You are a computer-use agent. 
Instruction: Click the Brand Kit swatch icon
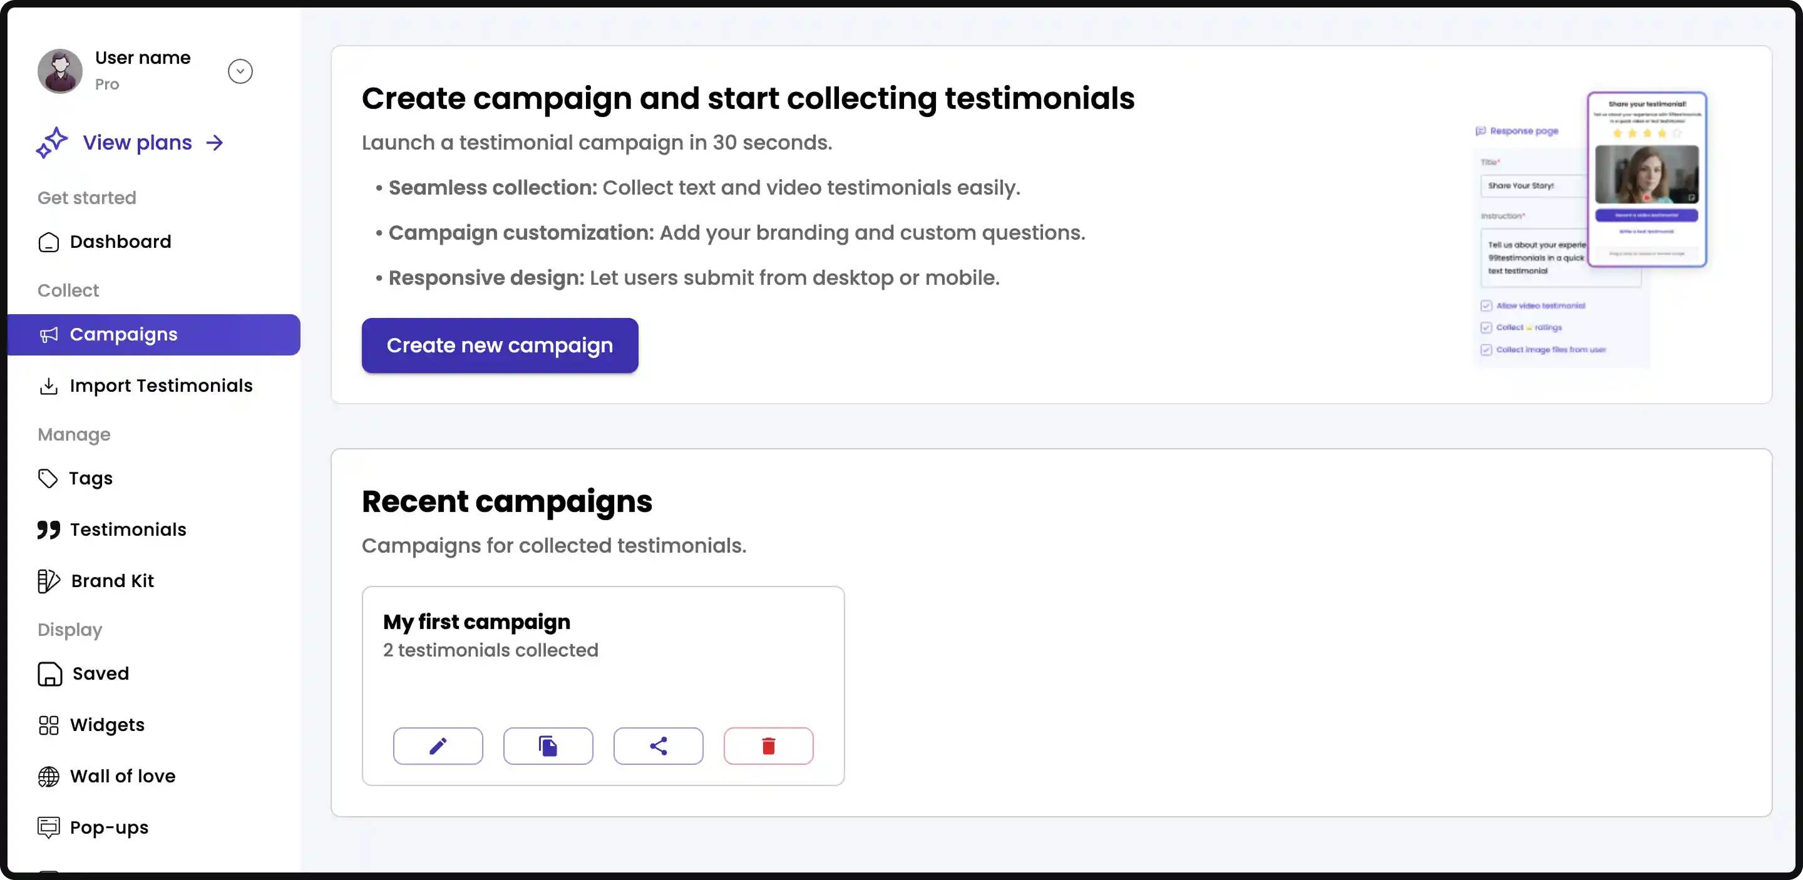click(48, 581)
